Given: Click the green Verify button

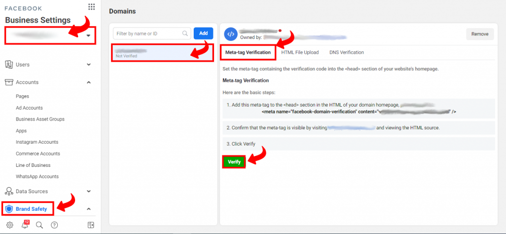Looking at the screenshot, I should [234, 162].
